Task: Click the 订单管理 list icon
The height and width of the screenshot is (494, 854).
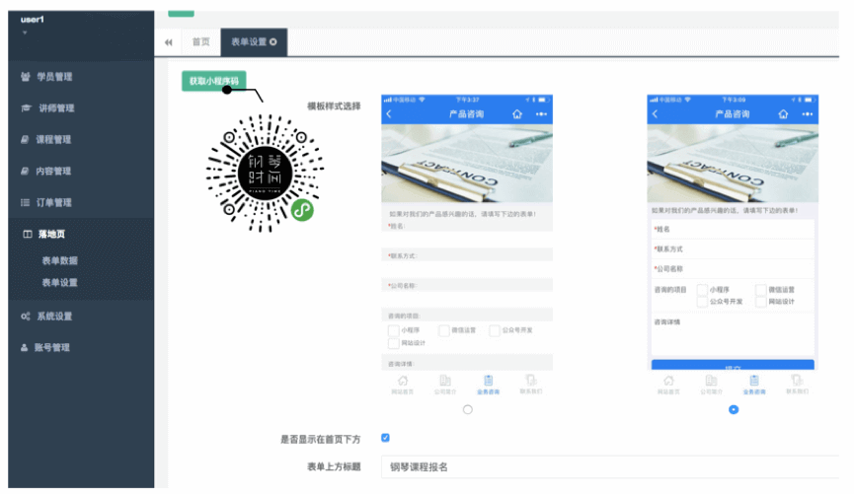Action: coord(25,203)
